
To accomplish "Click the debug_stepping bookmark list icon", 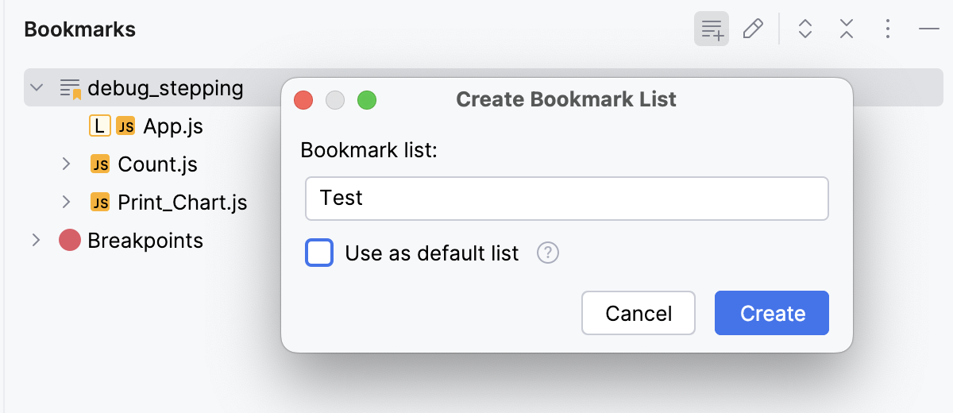I will (71, 88).
